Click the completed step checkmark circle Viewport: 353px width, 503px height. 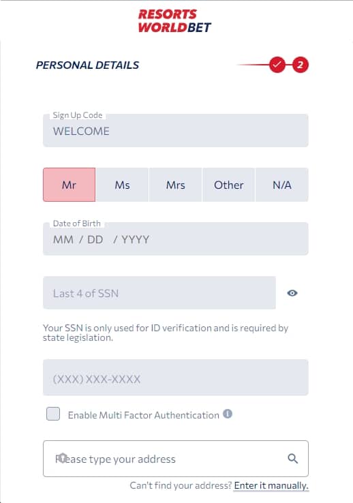click(x=277, y=65)
